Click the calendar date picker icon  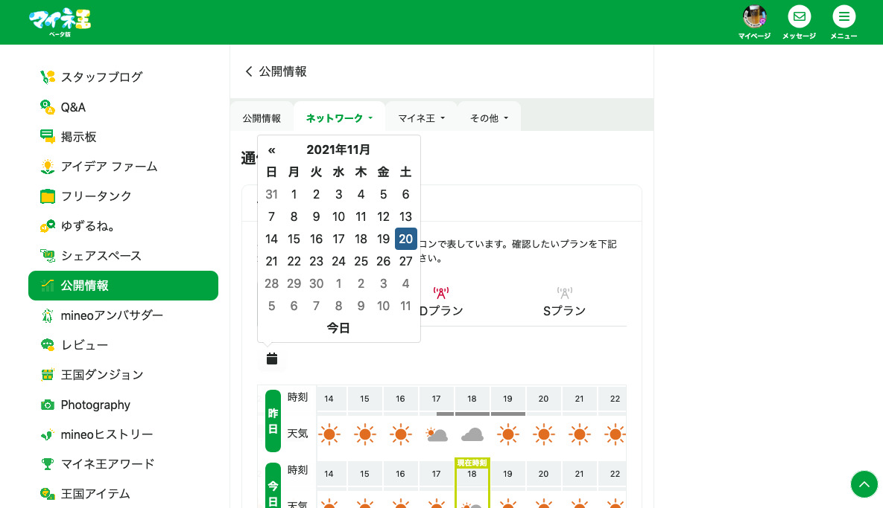coord(272,359)
